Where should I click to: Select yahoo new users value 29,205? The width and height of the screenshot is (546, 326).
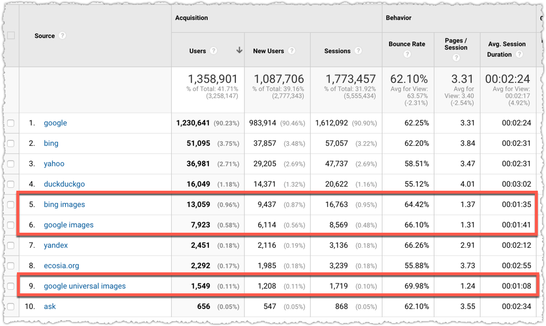coord(265,164)
